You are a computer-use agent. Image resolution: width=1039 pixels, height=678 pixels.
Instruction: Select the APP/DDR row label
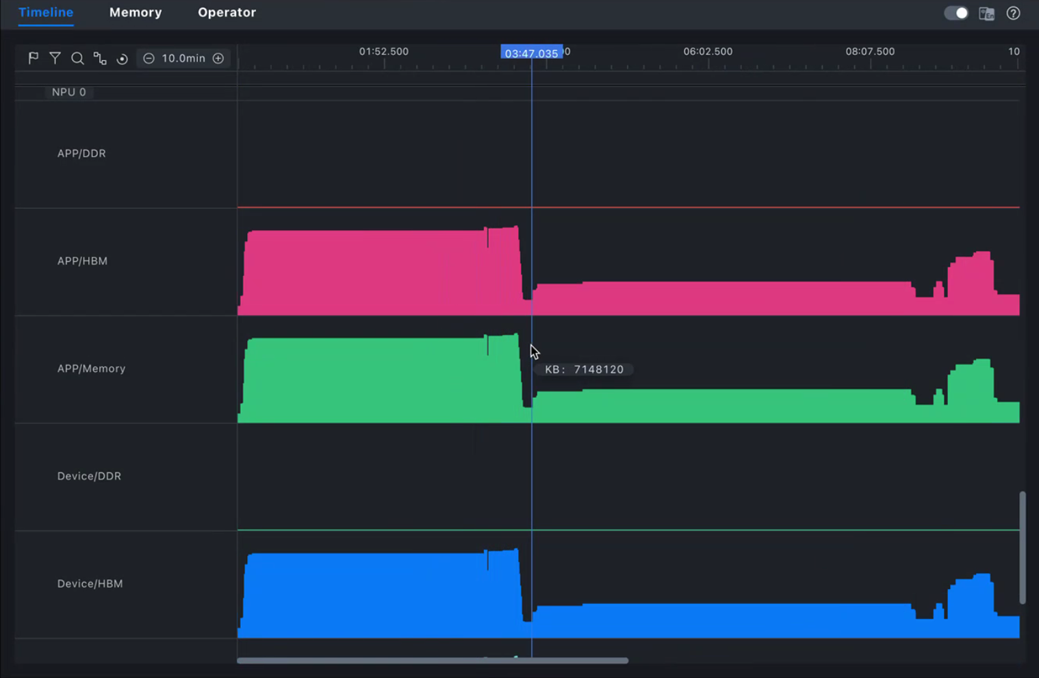(81, 153)
